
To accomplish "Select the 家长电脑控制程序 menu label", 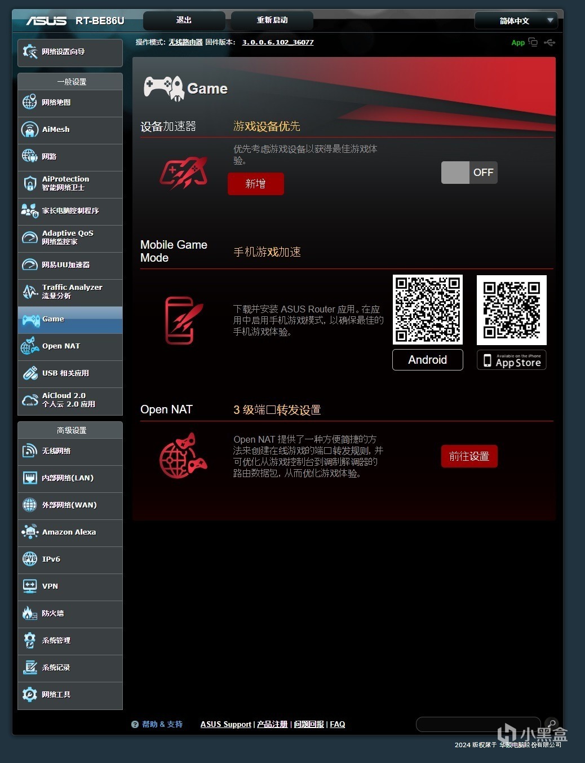I will (x=70, y=211).
